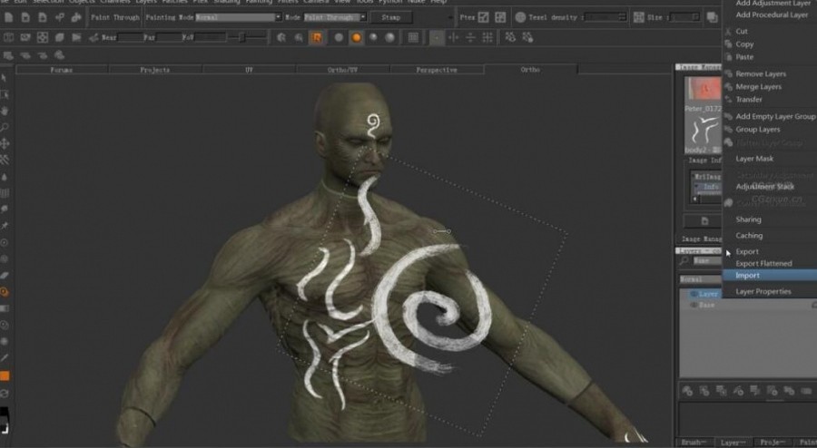Choose Export Flattened in context menu
The width and height of the screenshot is (817, 448).
[x=763, y=263]
